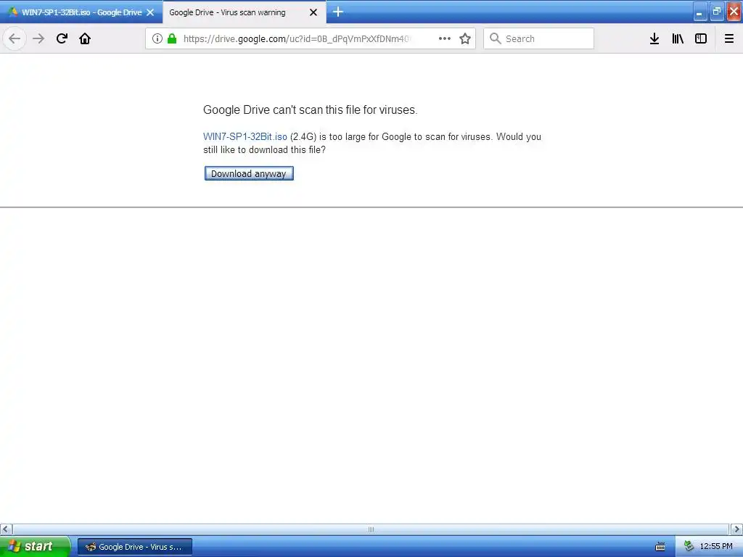Image resolution: width=743 pixels, height=557 pixels.
Task: Click horizontal scrollbar left arrow
Action: pos(6,529)
